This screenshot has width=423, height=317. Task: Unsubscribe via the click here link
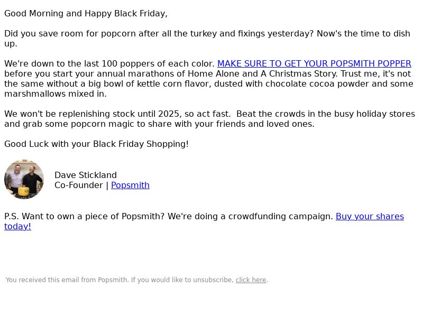pyautogui.click(x=251, y=280)
